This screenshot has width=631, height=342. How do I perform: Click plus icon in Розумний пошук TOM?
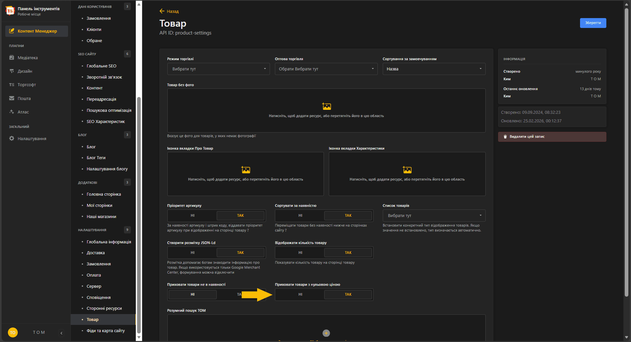click(326, 333)
